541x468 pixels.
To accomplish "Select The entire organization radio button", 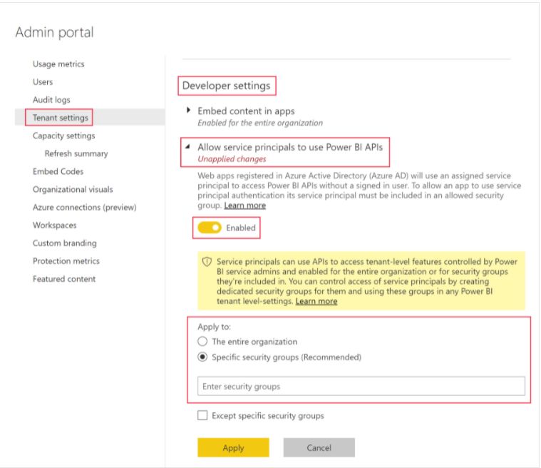I will pos(202,342).
